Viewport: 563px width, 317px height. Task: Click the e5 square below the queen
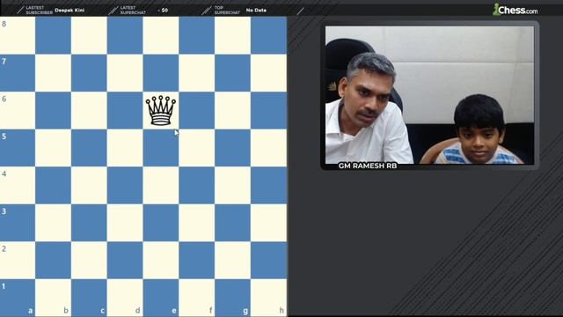160,148
